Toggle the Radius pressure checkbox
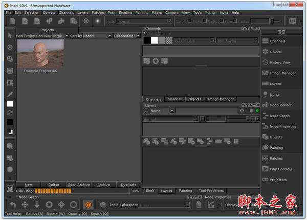Screen dimensions: 307x220 coord(222,20)
